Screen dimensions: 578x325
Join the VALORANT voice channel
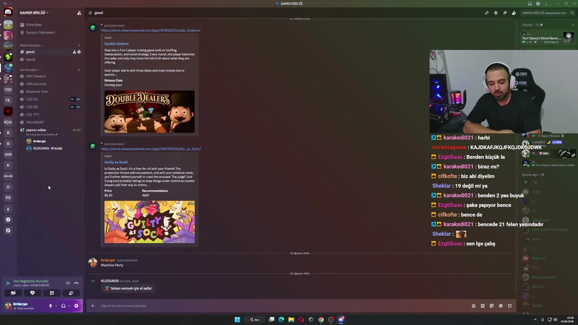50,122
